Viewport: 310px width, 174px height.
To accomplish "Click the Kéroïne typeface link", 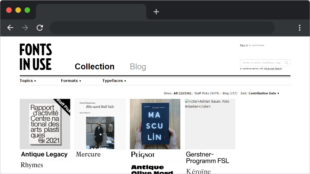I will (x=198, y=171).
